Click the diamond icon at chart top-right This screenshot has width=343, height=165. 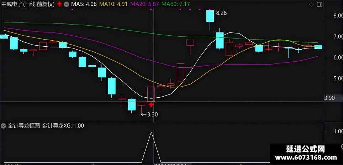click(311, 4)
